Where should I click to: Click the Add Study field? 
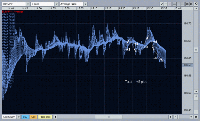[x=9, y=117]
